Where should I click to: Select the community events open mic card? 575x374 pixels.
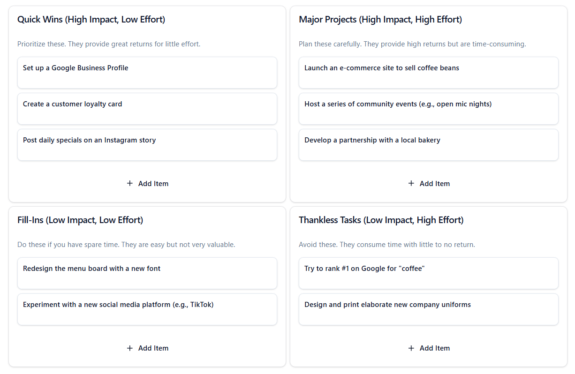click(429, 109)
